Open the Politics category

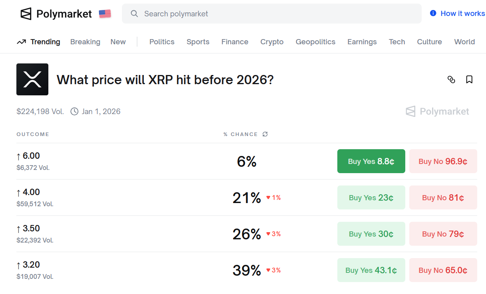(x=161, y=41)
